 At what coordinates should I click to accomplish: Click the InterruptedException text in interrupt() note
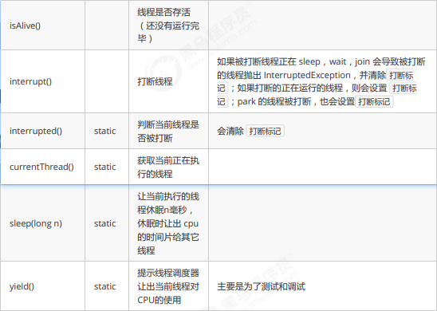[307, 75]
